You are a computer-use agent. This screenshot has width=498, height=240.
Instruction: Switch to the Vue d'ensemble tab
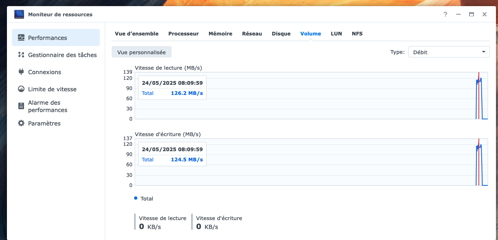coord(137,34)
